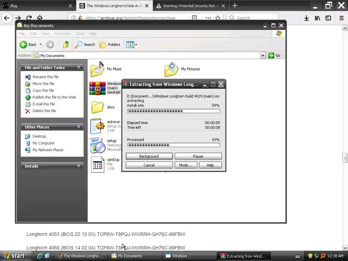This screenshot has width=348, height=261.
Task: Open the Tools menu
Action: point(80,34)
